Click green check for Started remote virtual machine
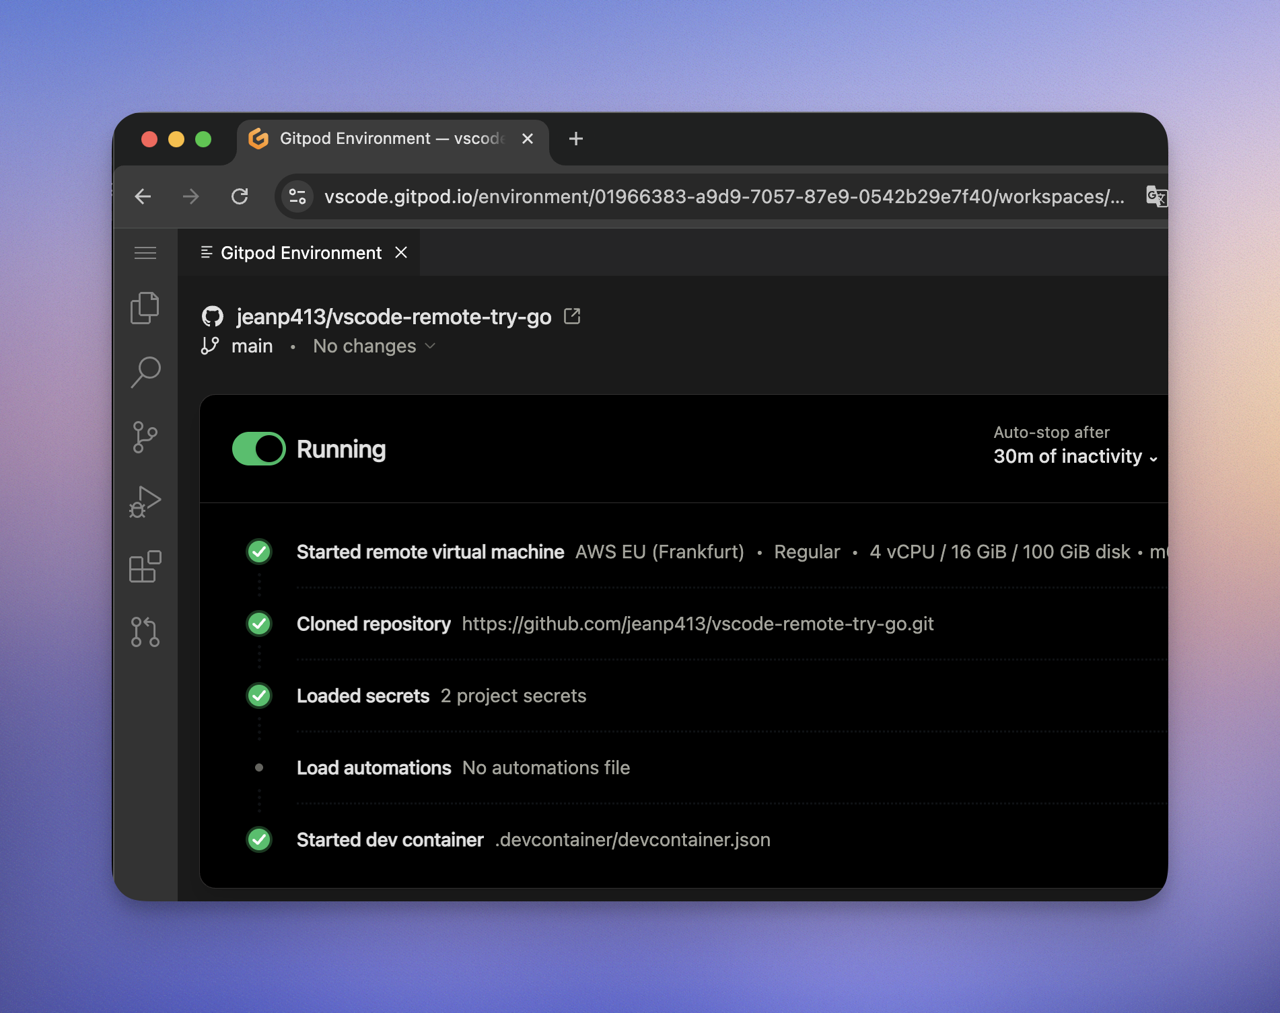1280x1013 pixels. (259, 552)
